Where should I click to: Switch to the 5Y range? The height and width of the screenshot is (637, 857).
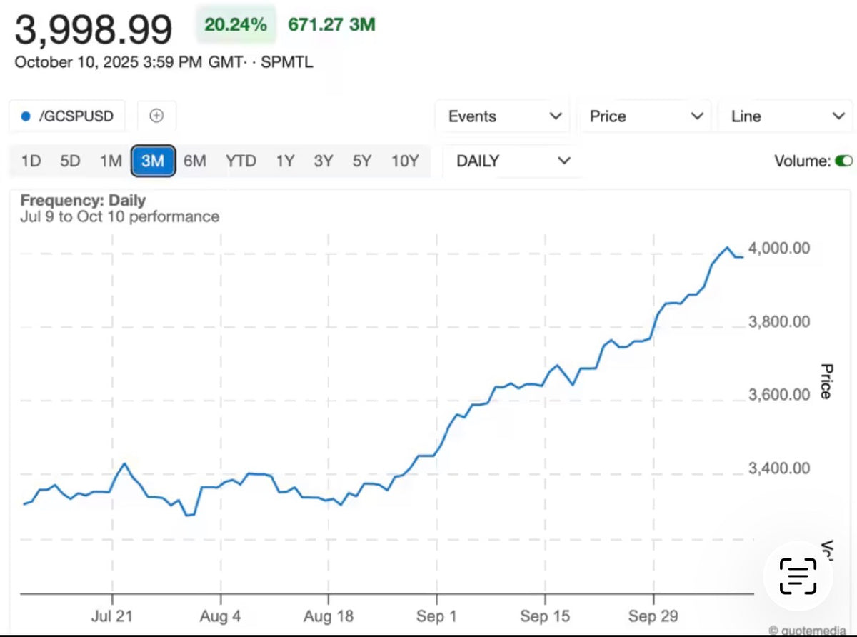click(361, 161)
